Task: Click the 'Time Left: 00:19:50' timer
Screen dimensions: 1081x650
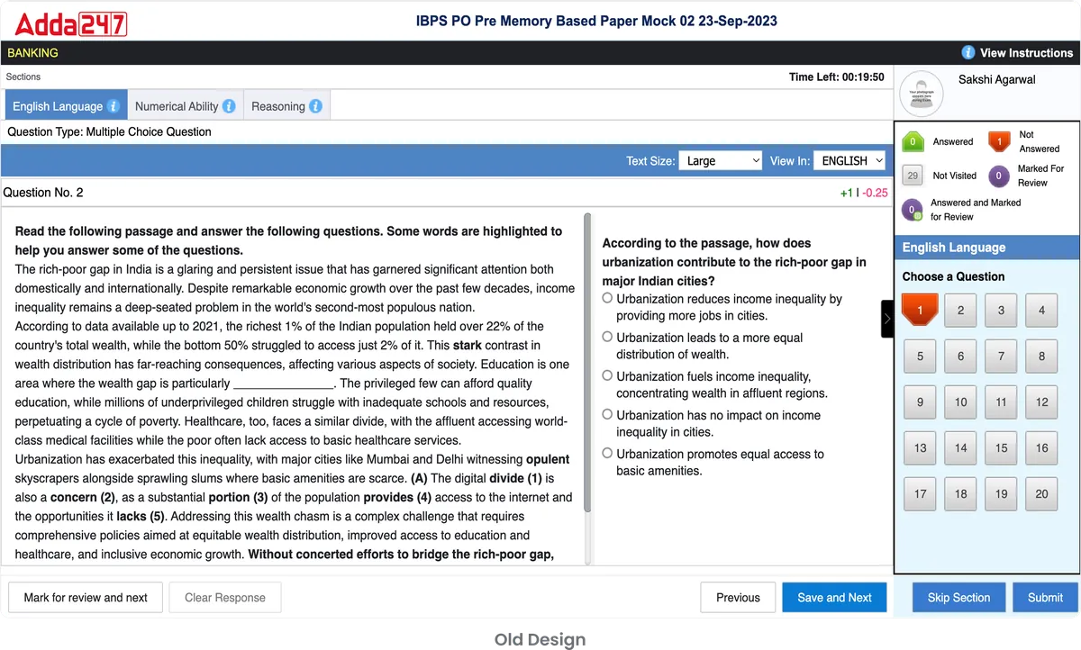Action: (836, 77)
